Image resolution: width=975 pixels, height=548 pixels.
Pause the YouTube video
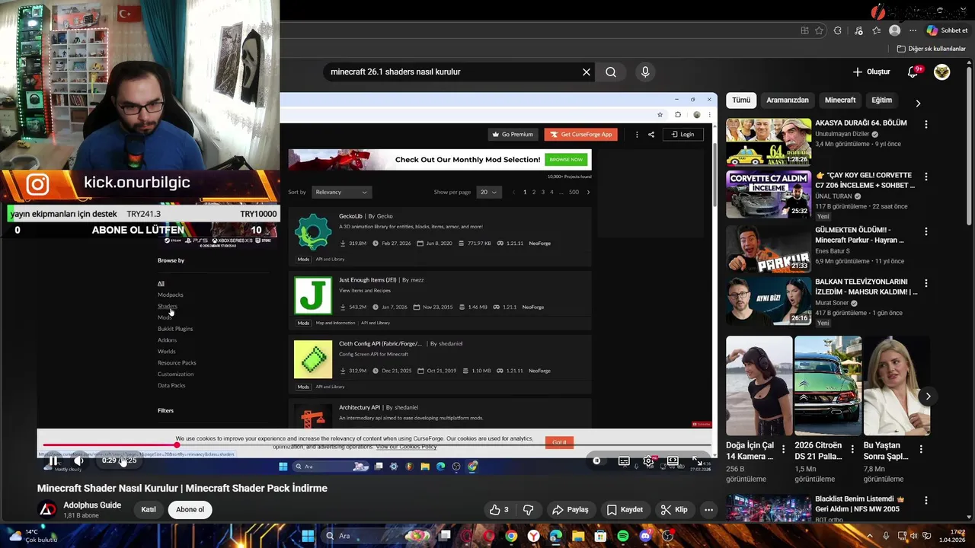pos(53,460)
